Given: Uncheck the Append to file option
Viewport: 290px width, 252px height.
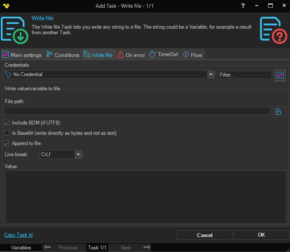Looking at the screenshot, I should point(7,143).
